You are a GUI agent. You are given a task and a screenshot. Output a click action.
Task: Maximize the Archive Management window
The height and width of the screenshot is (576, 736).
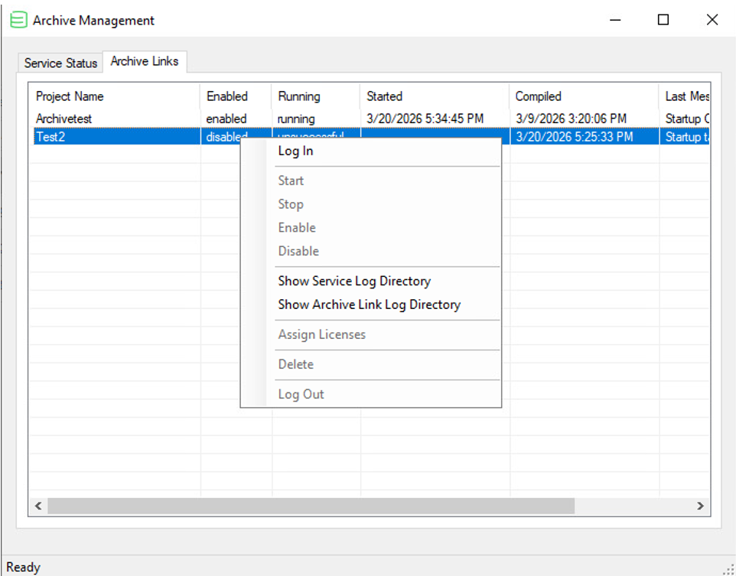(663, 20)
